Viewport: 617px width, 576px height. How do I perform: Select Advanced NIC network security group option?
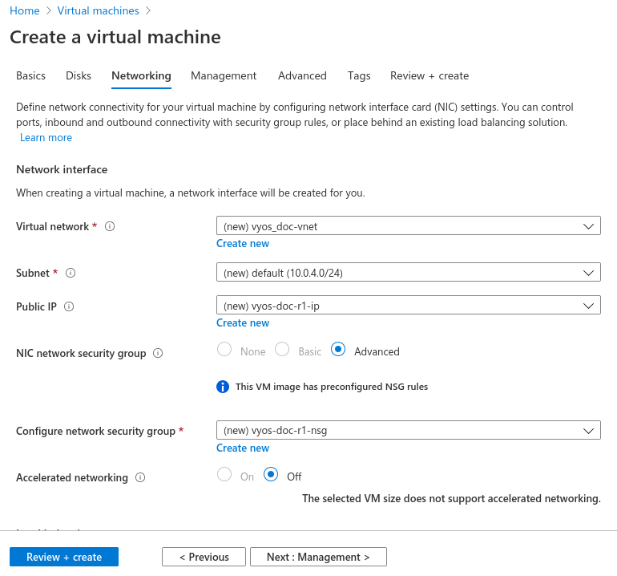[x=338, y=351]
